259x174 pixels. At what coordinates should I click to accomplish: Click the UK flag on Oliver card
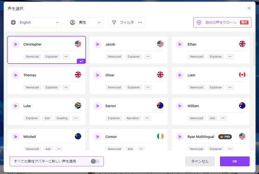click(x=160, y=75)
